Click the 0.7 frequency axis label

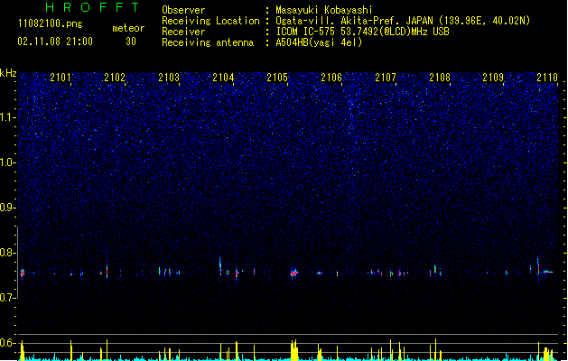click(x=7, y=298)
